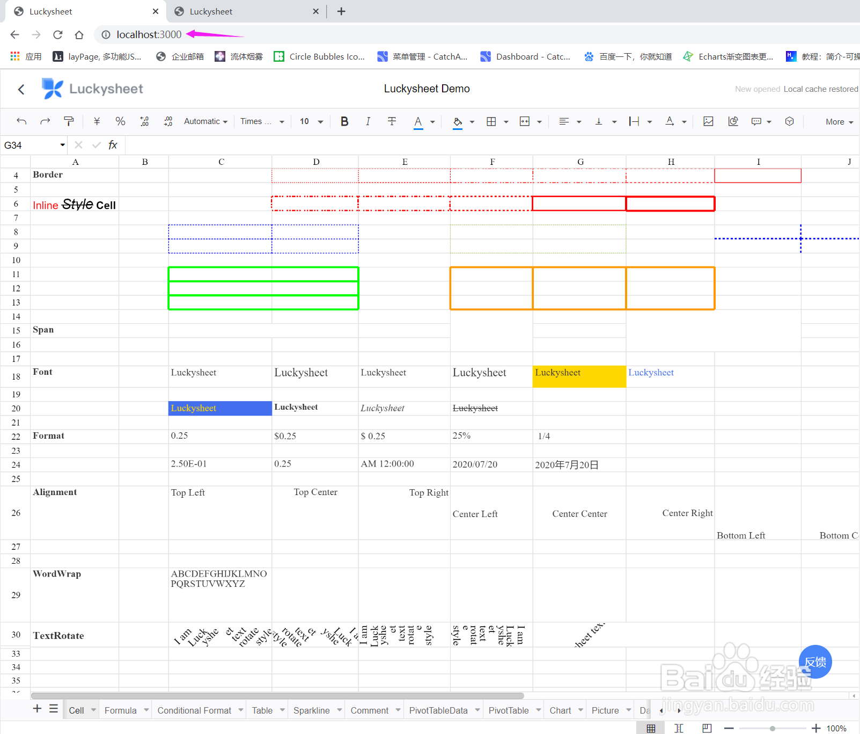Apply percentage format icon
The image size is (860, 734).
click(121, 121)
